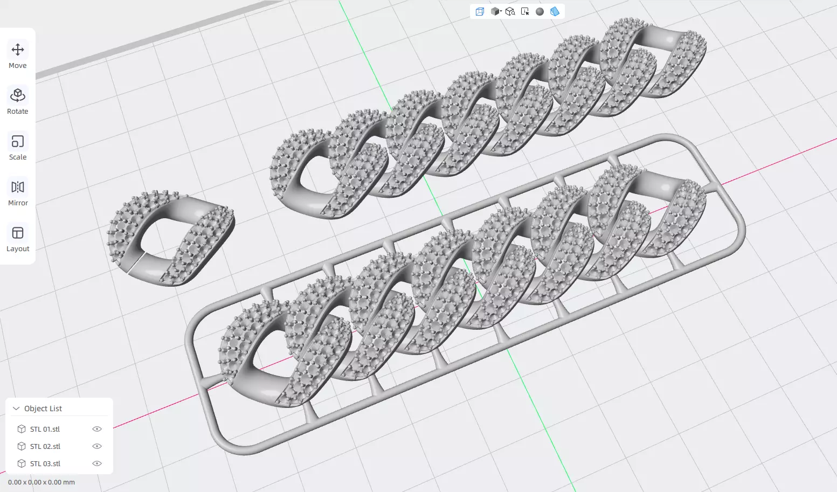This screenshot has width=837, height=492.
Task: Choose the Mirror tool
Action: [18, 193]
